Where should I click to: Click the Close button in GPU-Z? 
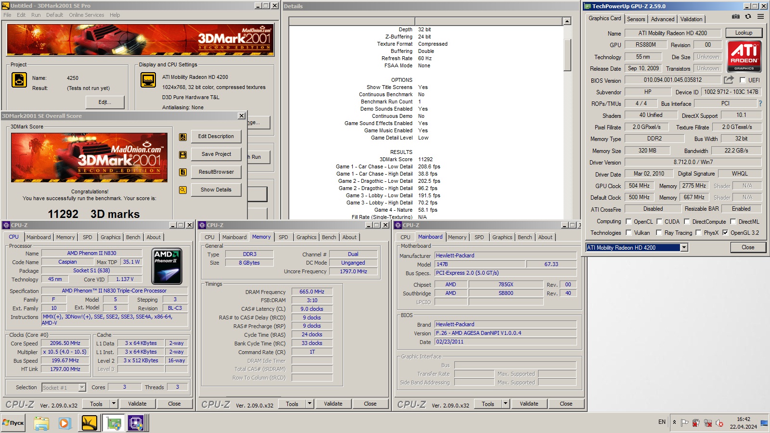point(748,247)
